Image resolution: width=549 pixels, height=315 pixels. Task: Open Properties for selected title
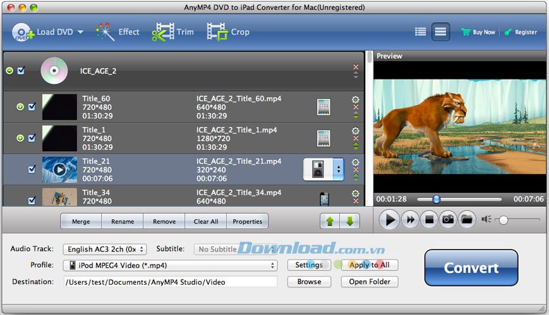(x=248, y=221)
